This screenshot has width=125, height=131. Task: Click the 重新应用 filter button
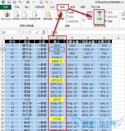pos(111,17)
